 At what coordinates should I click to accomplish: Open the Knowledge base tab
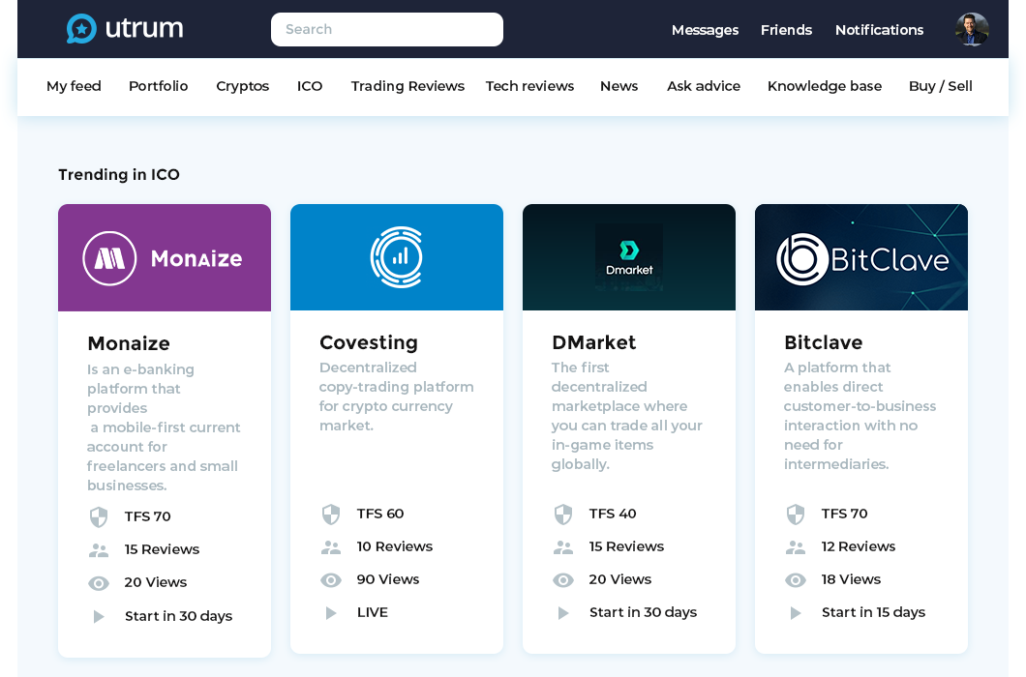click(825, 86)
